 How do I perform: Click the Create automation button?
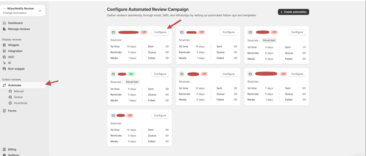click(293, 12)
